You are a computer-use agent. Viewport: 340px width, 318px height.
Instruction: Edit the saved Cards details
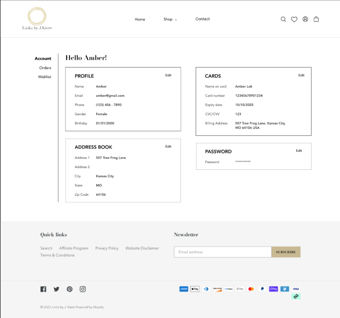tap(301, 75)
